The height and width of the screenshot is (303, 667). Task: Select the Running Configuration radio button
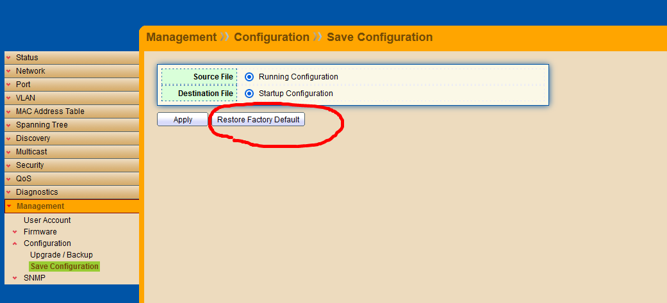click(249, 77)
